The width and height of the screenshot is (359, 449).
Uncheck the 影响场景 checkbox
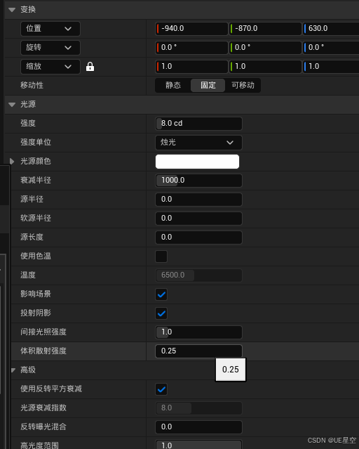click(161, 294)
